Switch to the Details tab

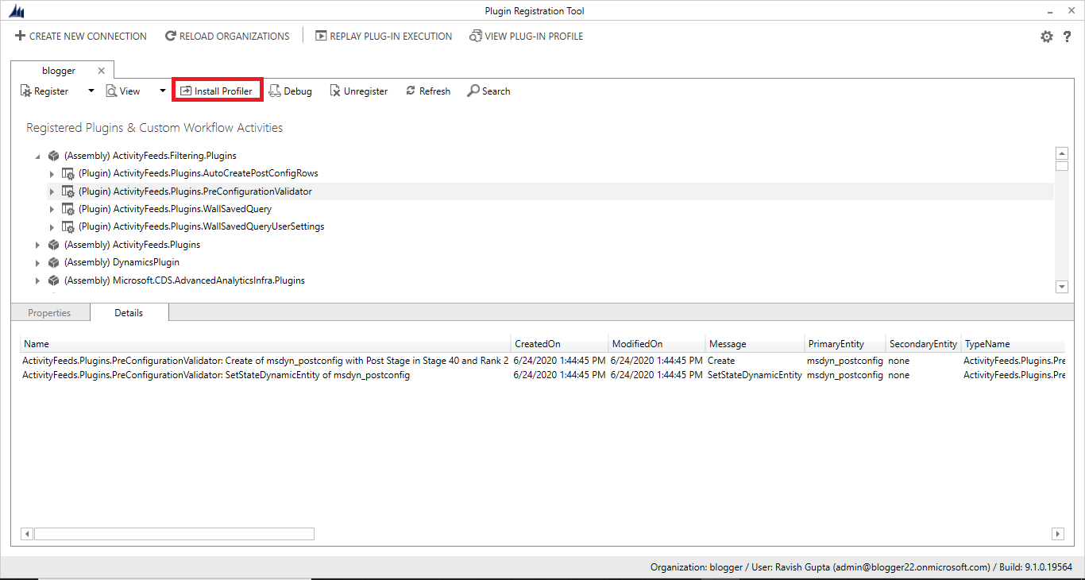pyautogui.click(x=129, y=313)
